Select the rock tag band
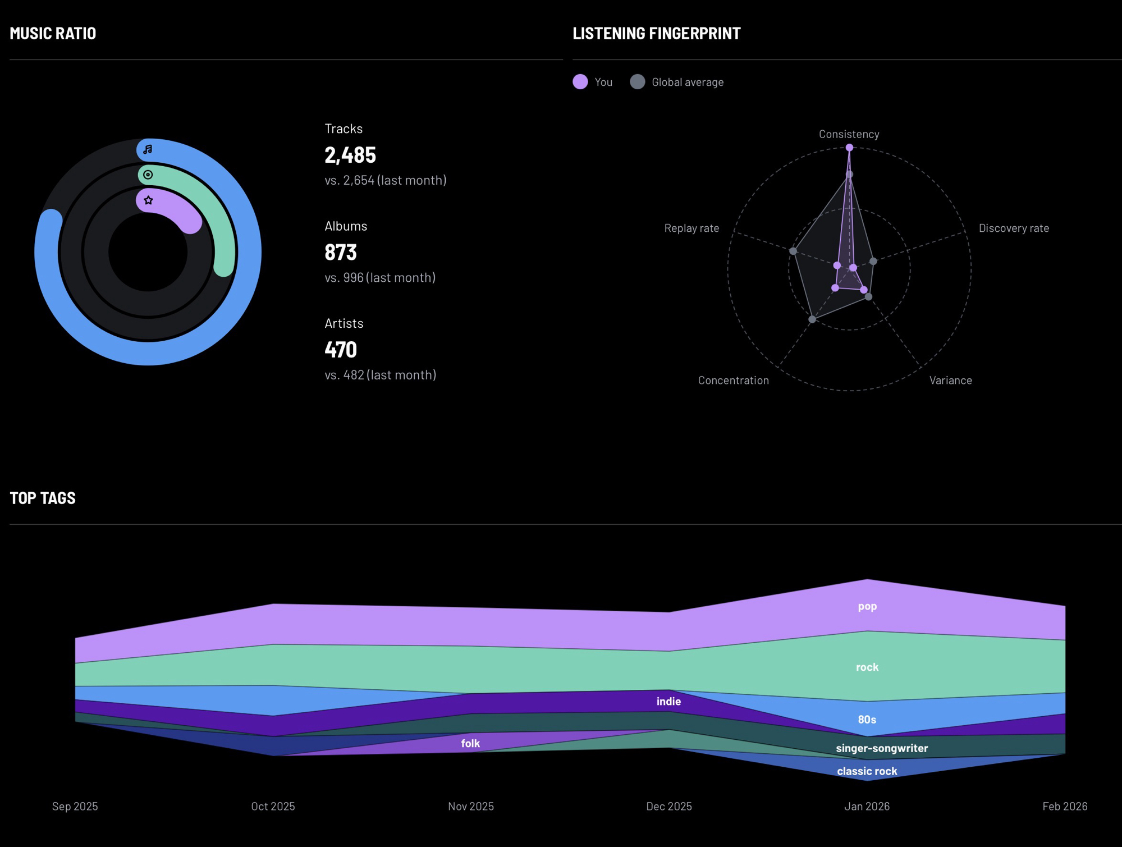The image size is (1122, 847). 867,667
